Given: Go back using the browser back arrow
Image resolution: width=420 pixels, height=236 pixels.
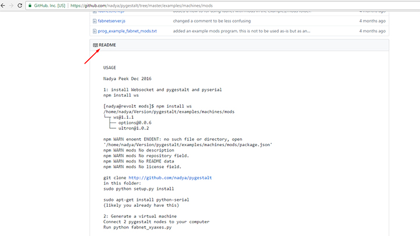Looking at the screenshot, I should (x=3, y=5).
